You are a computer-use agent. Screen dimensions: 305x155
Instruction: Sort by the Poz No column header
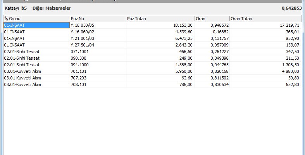(97, 19)
